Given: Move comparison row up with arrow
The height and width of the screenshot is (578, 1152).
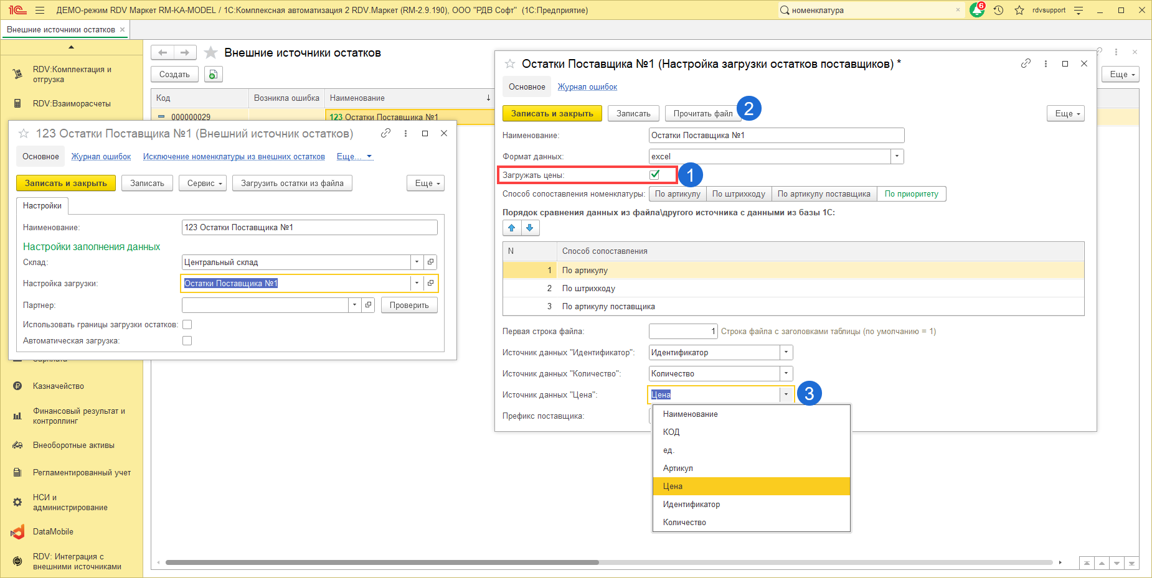Looking at the screenshot, I should click(512, 228).
